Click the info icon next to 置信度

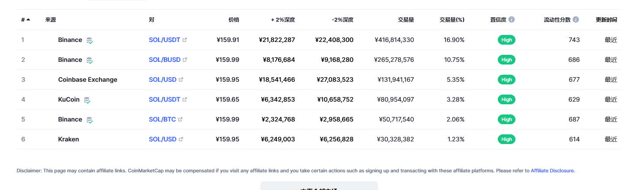coord(511,20)
